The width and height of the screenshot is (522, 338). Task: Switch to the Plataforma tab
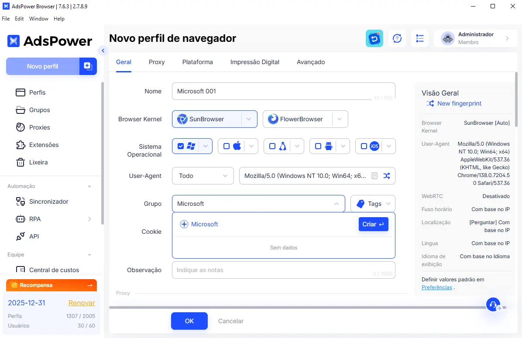click(197, 62)
